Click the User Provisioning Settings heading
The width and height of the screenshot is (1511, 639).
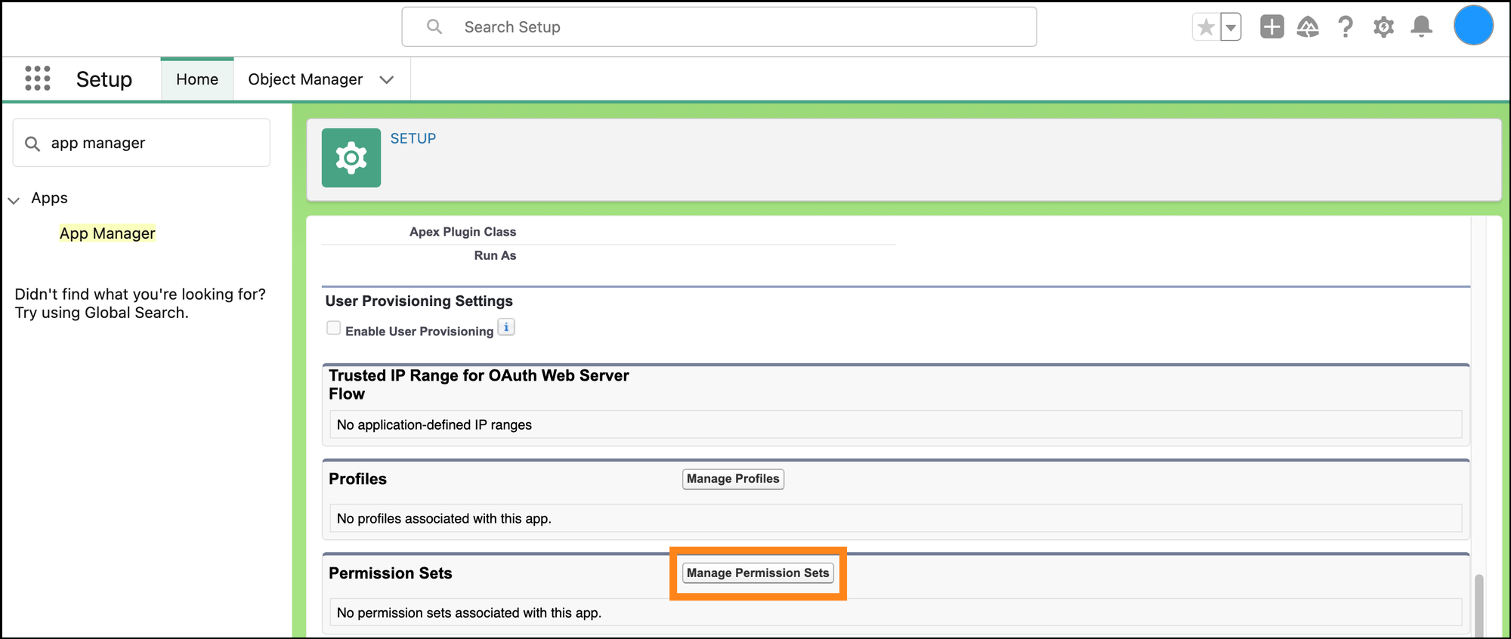point(419,301)
